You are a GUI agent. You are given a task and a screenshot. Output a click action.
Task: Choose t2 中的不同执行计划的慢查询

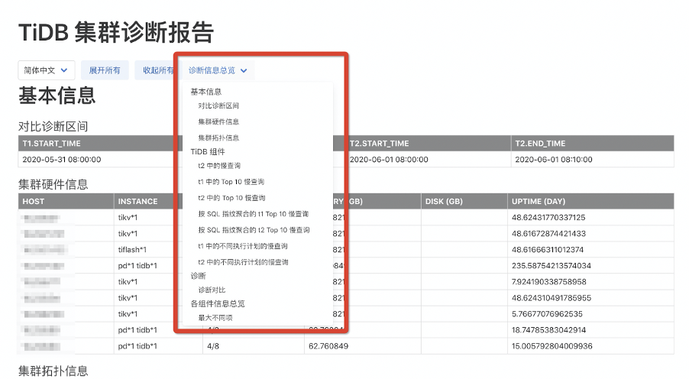(x=243, y=263)
